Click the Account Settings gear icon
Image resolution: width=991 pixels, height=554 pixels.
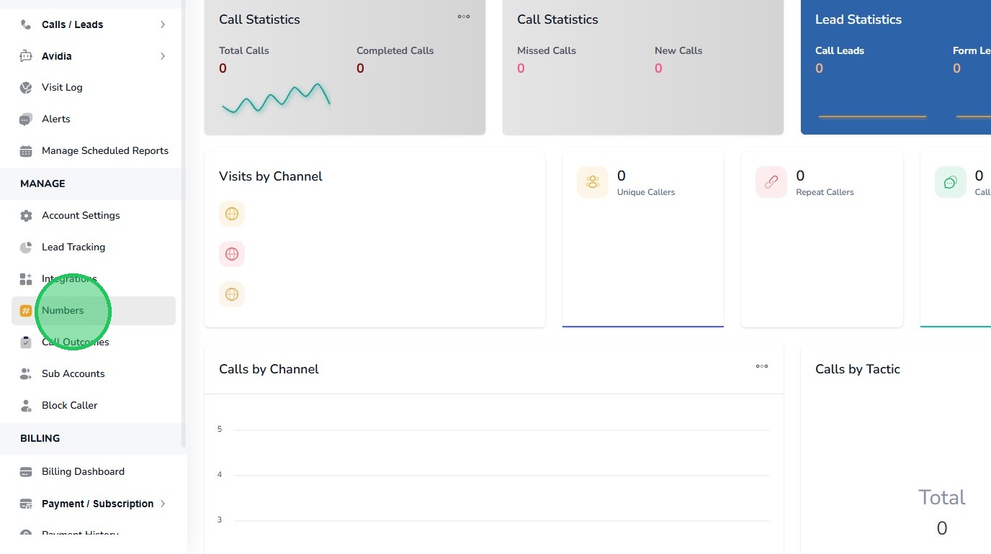[x=26, y=216]
